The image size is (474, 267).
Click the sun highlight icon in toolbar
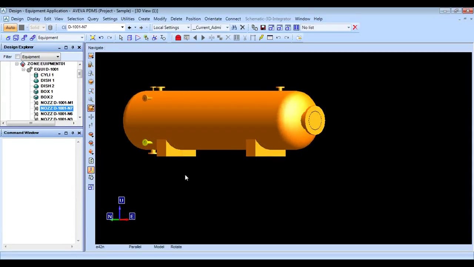click(93, 37)
